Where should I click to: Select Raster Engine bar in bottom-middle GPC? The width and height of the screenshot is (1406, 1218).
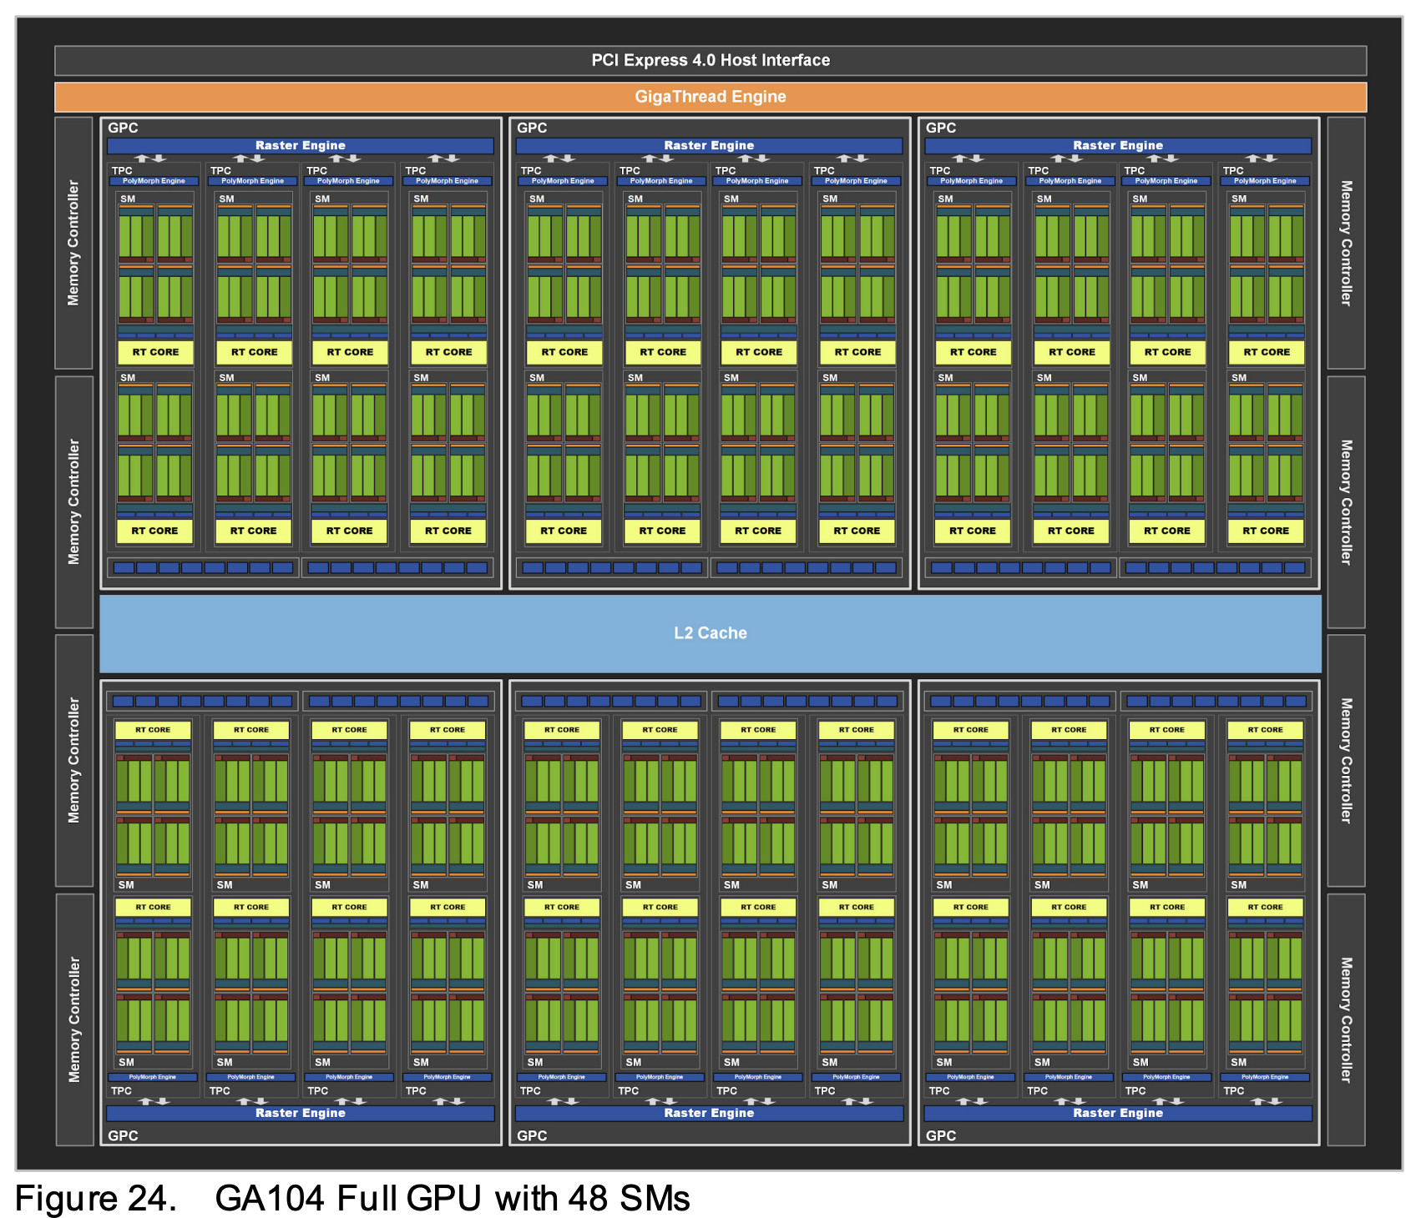pos(709,1113)
